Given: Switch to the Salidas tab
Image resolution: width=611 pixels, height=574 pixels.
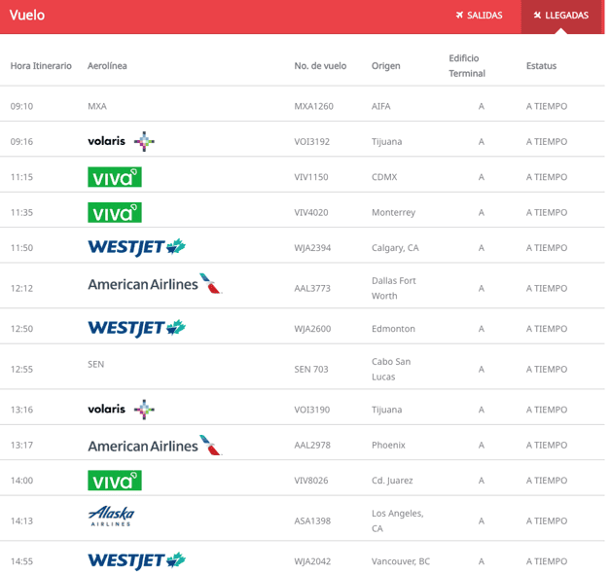Looking at the screenshot, I should [x=479, y=16].
